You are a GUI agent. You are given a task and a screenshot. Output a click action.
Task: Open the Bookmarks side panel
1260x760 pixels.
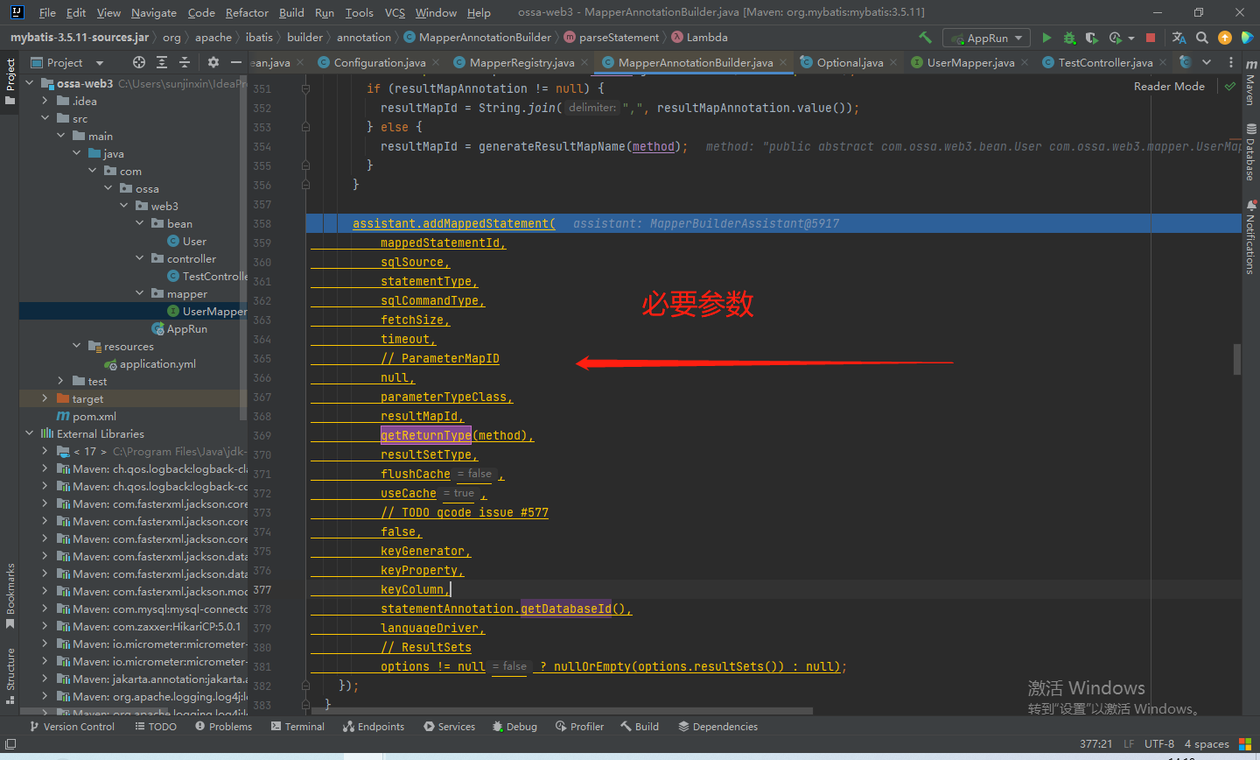[x=10, y=596]
